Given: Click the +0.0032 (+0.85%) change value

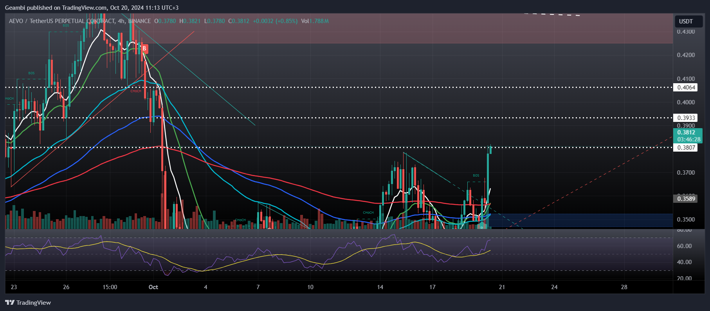Looking at the screenshot, I should click(x=275, y=21).
